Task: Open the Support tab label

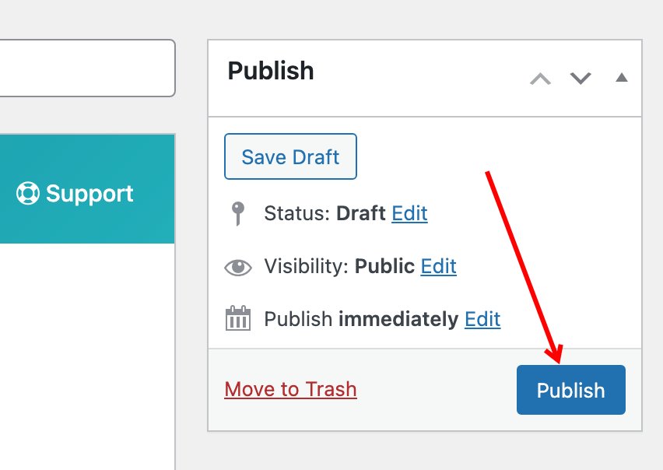Action: coord(89,194)
